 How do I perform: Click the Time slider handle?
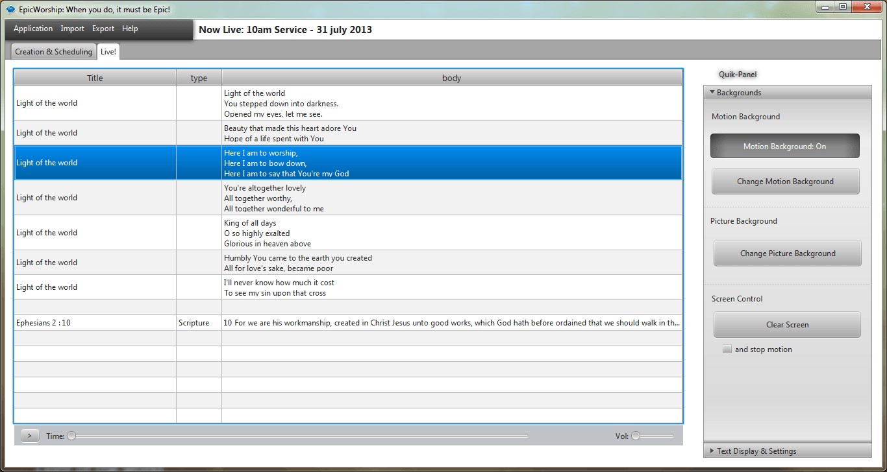pos(71,436)
